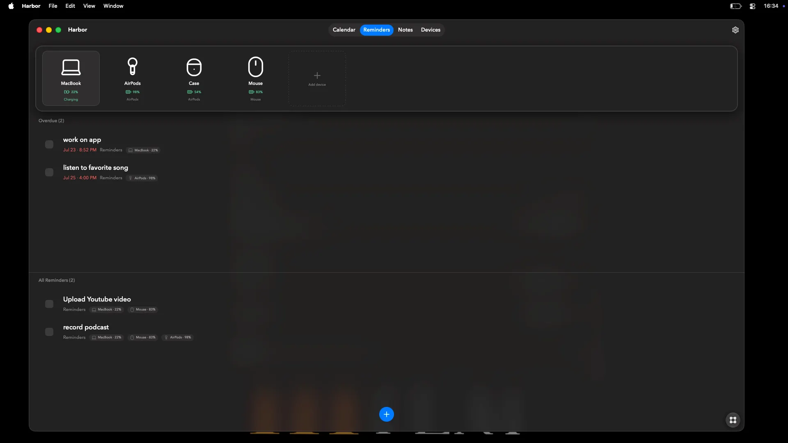
Task: Check off 'Upload Youtube video' reminder
Action: [49, 304]
